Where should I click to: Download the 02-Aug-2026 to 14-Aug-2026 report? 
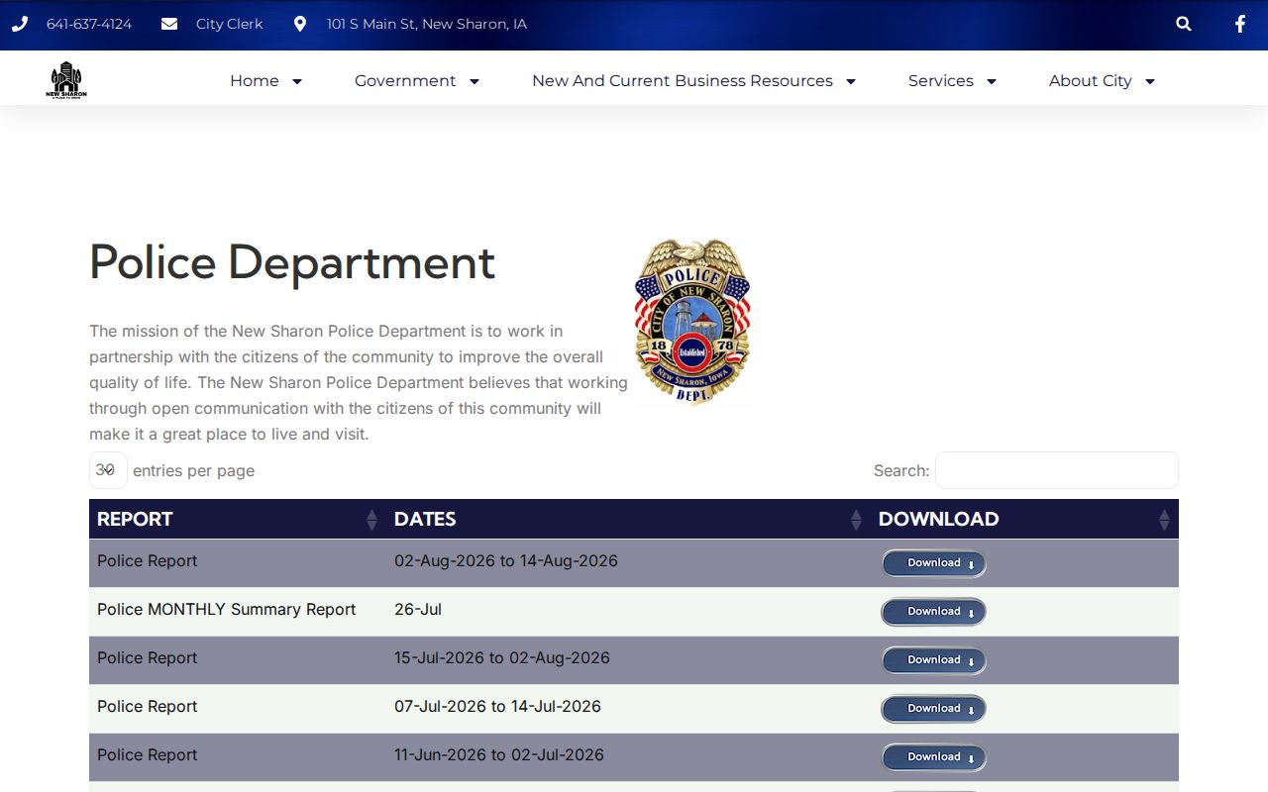[933, 563]
